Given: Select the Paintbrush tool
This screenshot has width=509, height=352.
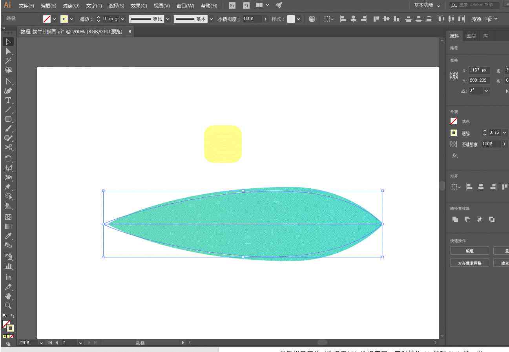Looking at the screenshot, I should (x=8, y=128).
